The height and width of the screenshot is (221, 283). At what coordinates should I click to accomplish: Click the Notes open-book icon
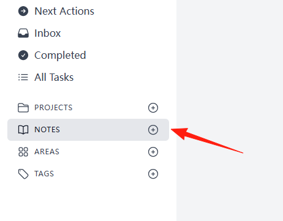[23, 130]
